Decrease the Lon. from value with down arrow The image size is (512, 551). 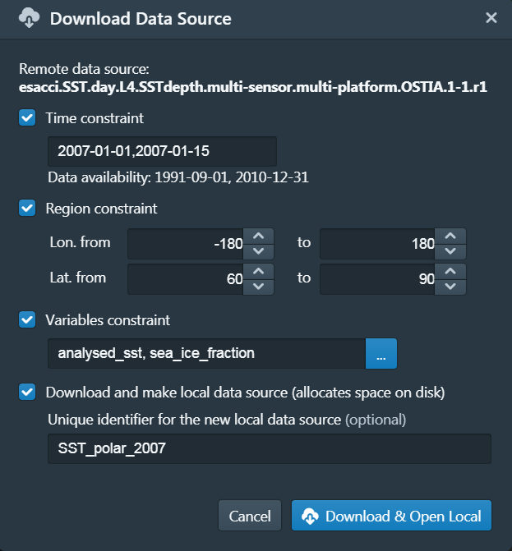(258, 251)
